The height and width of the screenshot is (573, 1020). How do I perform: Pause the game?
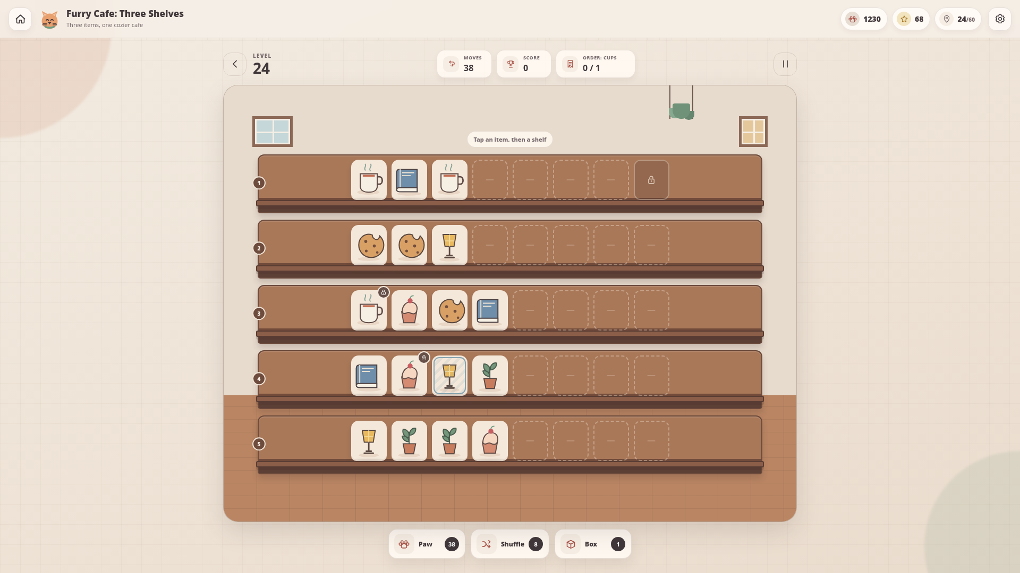(x=785, y=64)
